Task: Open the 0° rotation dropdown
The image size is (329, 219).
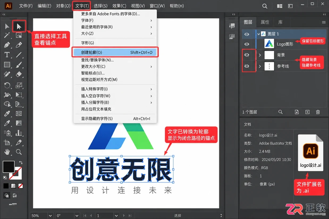Action: (77, 216)
